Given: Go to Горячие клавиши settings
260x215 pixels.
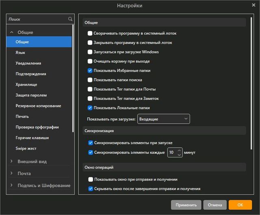Looking at the screenshot, I should [x=32, y=138].
